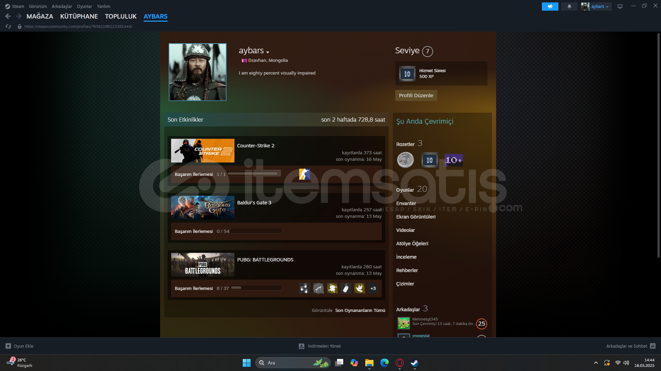Image resolution: width=661 pixels, height=371 pixels.
Task: Open the Arkadaşlar 3 friends list link
Action: [412, 309]
